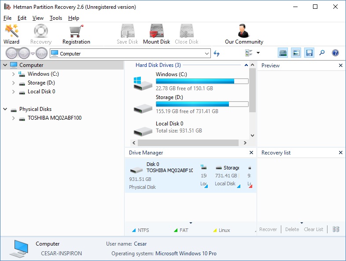This screenshot has width=346, height=261.
Task: Click the drives list horizontal scrollbar
Action: point(188,143)
